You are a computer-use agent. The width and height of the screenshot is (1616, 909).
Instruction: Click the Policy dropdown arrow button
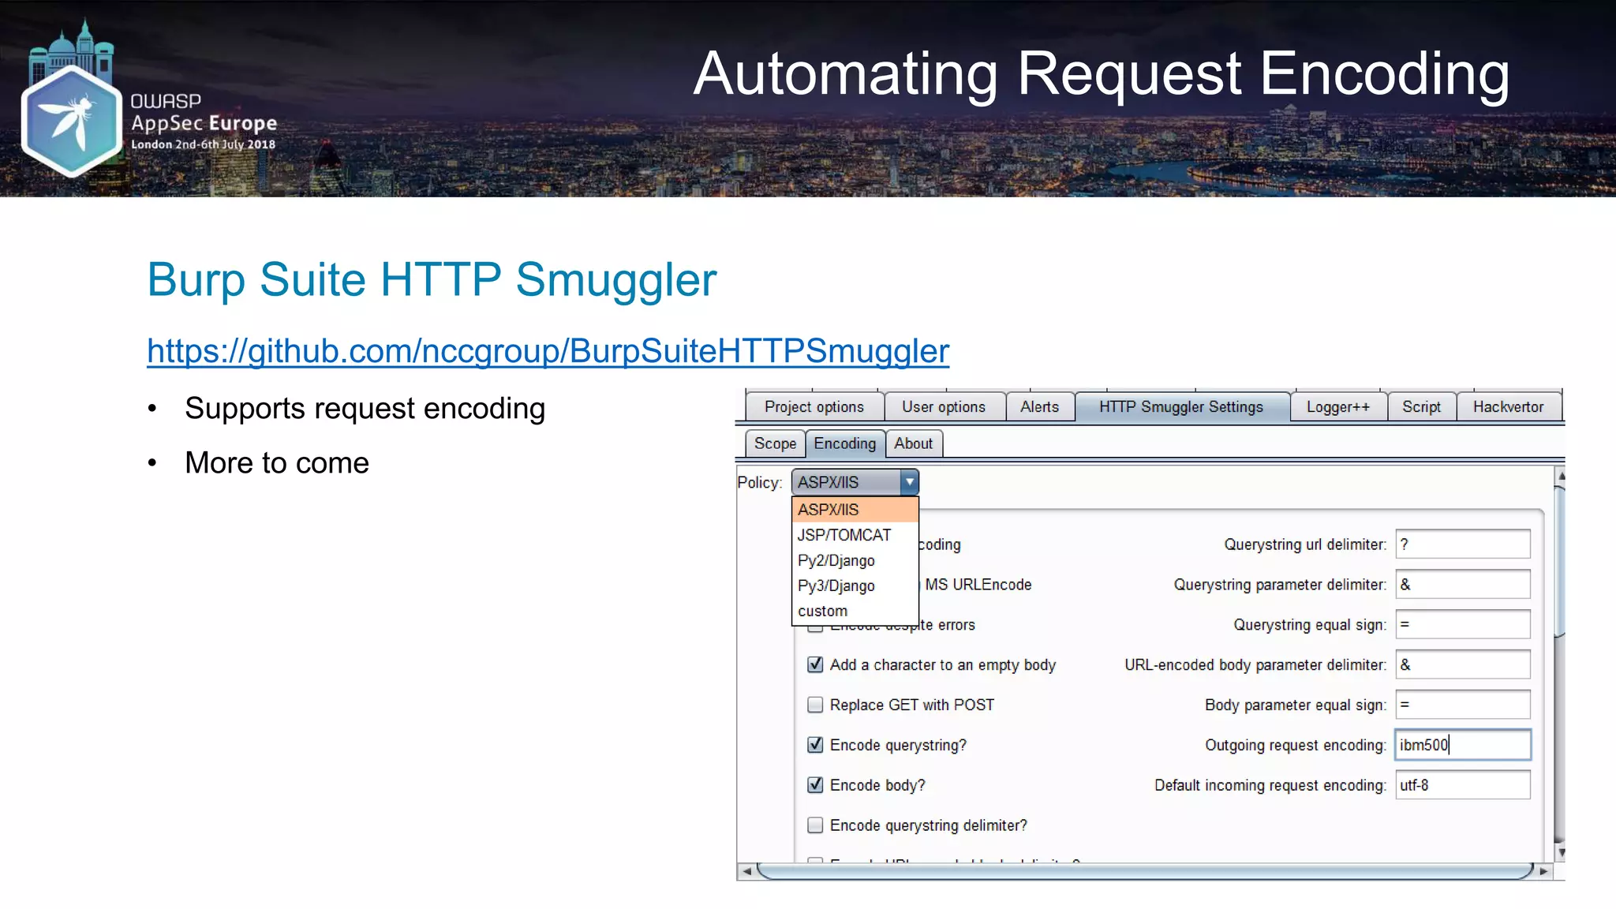[909, 481]
